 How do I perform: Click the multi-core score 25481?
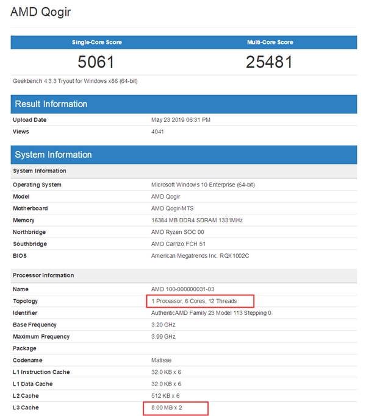(269, 62)
